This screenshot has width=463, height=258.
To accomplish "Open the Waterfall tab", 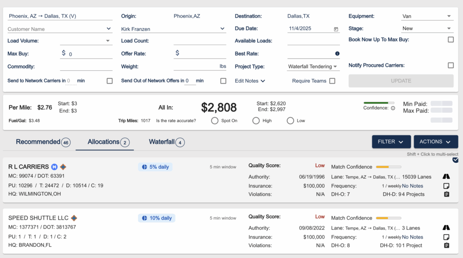I will [166, 142].
